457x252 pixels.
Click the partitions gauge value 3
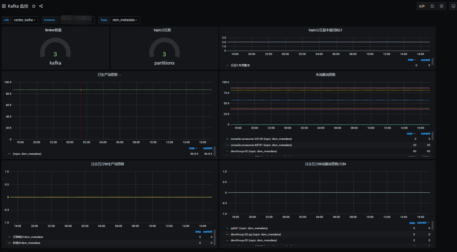coord(164,54)
